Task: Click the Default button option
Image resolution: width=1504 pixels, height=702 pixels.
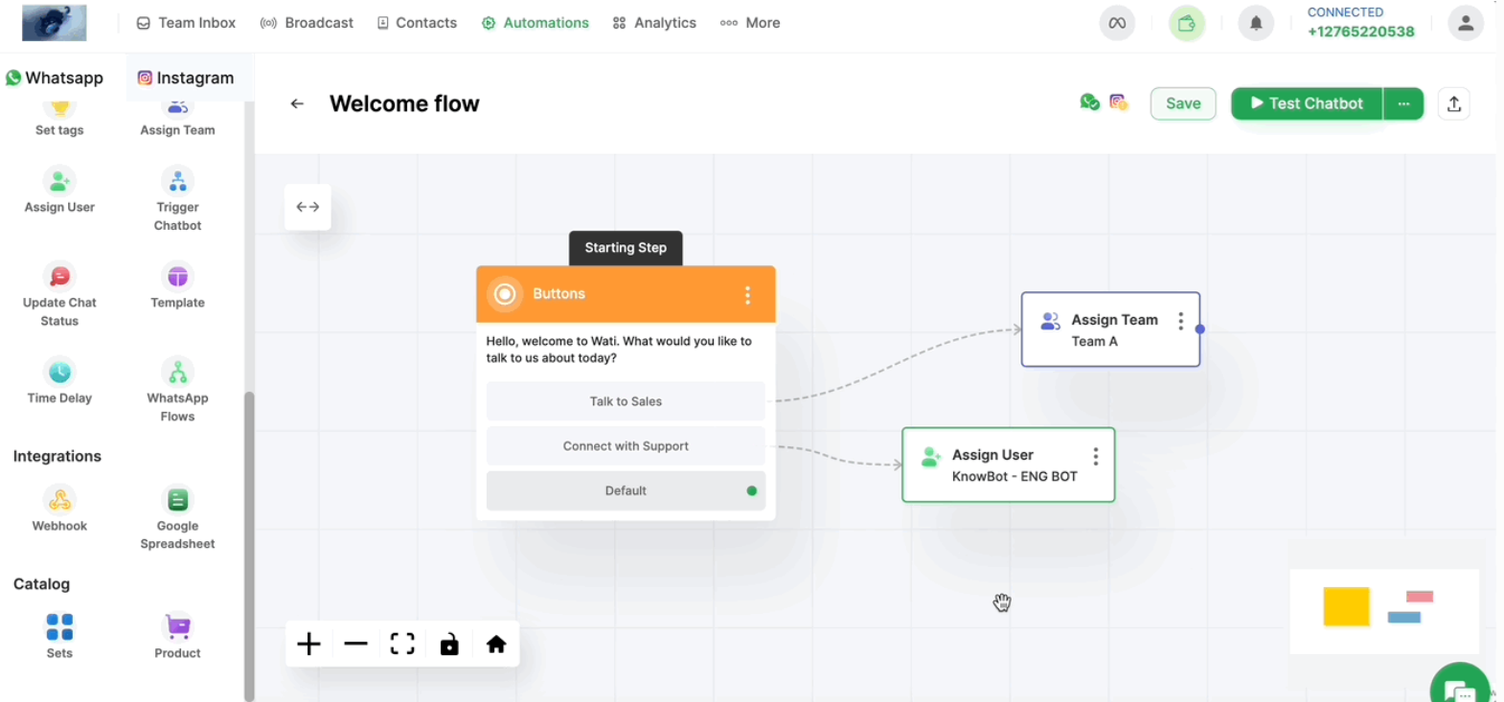Action: (626, 490)
